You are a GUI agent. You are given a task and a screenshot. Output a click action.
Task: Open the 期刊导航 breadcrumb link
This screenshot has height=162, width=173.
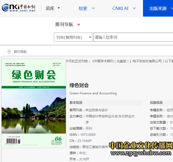pyautogui.click(x=20, y=52)
